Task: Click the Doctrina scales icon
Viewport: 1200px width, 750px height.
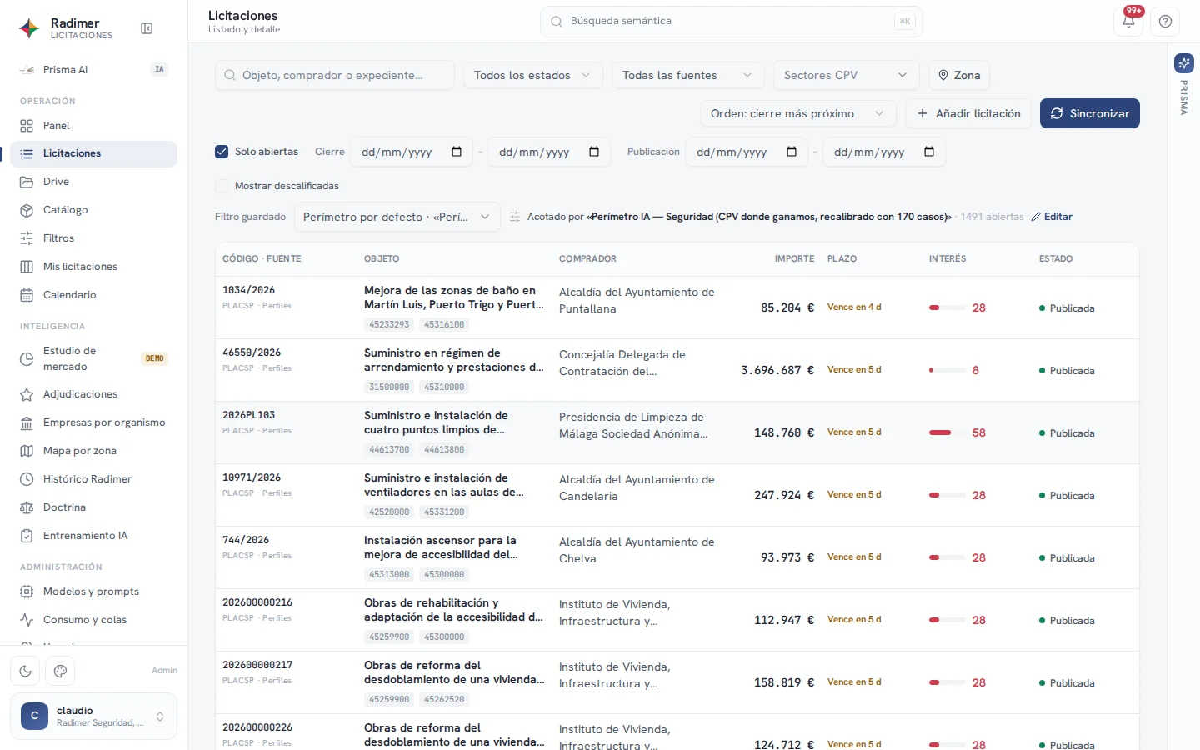Action: pos(27,507)
